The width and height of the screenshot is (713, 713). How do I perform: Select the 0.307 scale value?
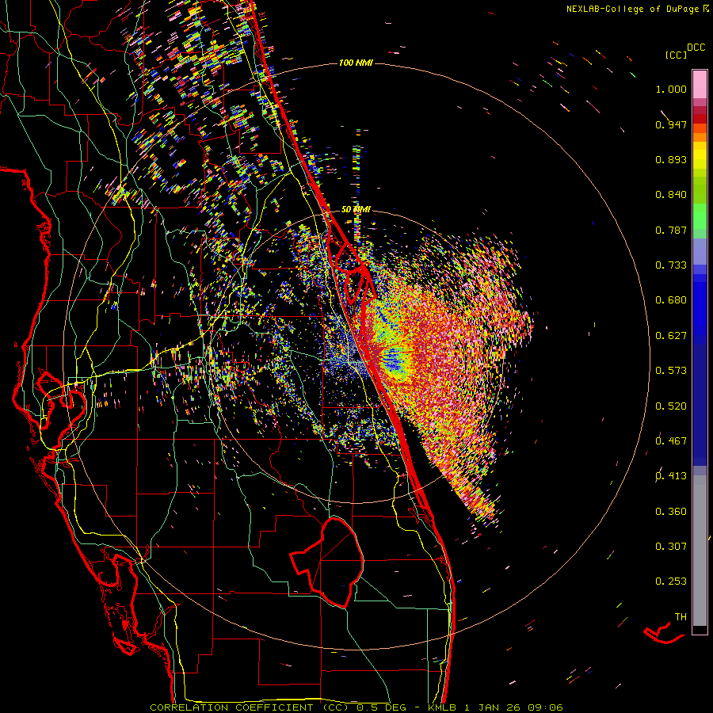click(x=671, y=547)
